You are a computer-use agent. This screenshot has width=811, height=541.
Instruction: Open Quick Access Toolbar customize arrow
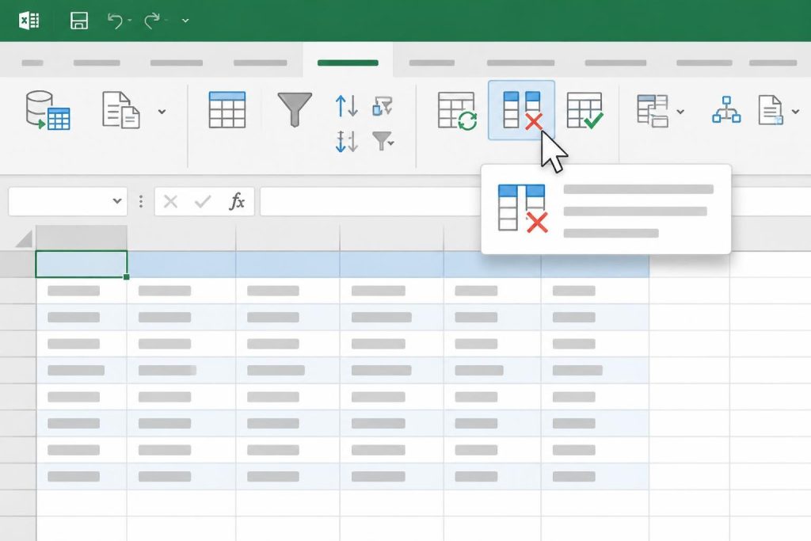pyautogui.click(x=185, y=21)
